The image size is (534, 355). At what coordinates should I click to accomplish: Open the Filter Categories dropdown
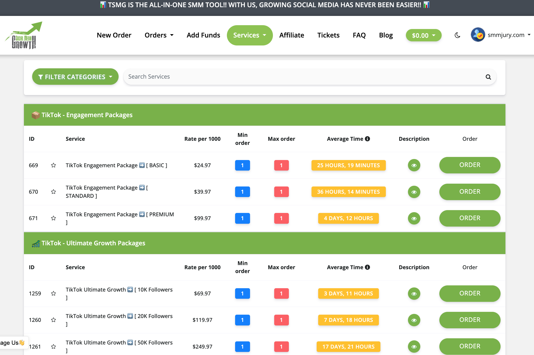(75, 77)
